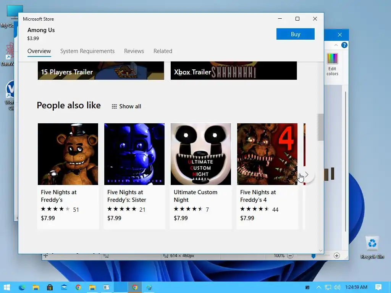Screen dimensions: 391x293
Task: Close the Paint window behind the Store
Action: pyautogui.click(x=339, y=35)
